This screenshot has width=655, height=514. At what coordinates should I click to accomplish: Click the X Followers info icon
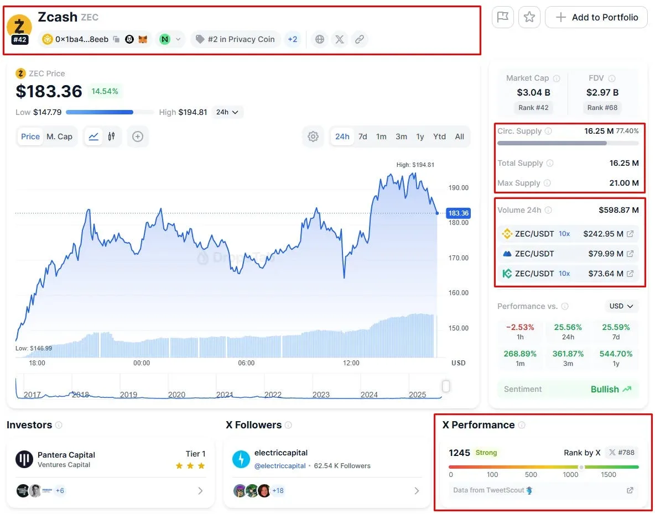click(288, 425)
